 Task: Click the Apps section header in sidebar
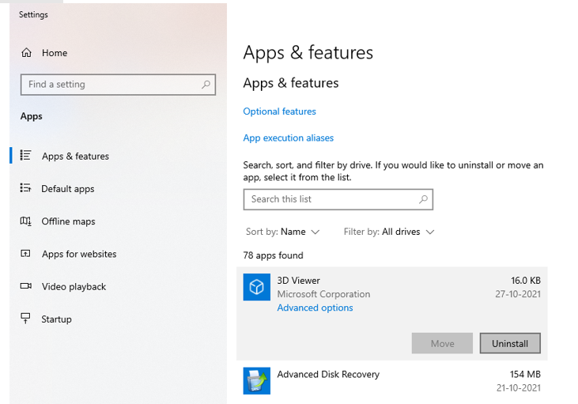click(x=32, y=116)
